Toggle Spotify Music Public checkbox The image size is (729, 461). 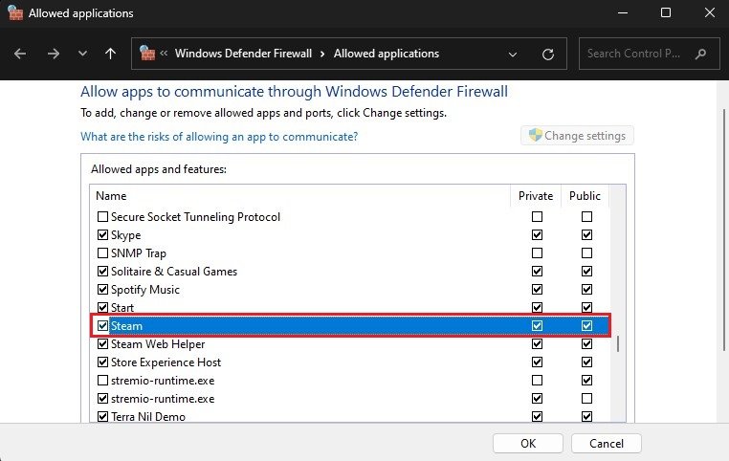point(586,290)
